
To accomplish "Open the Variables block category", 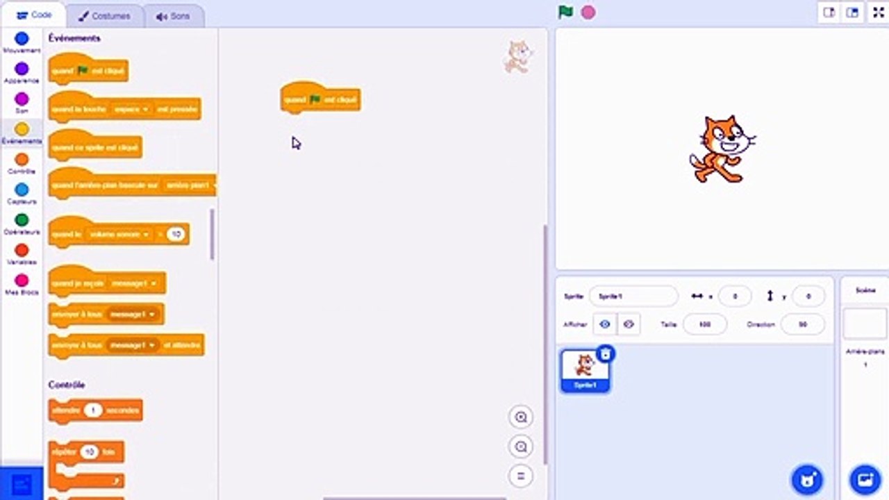I will point(22,254).
